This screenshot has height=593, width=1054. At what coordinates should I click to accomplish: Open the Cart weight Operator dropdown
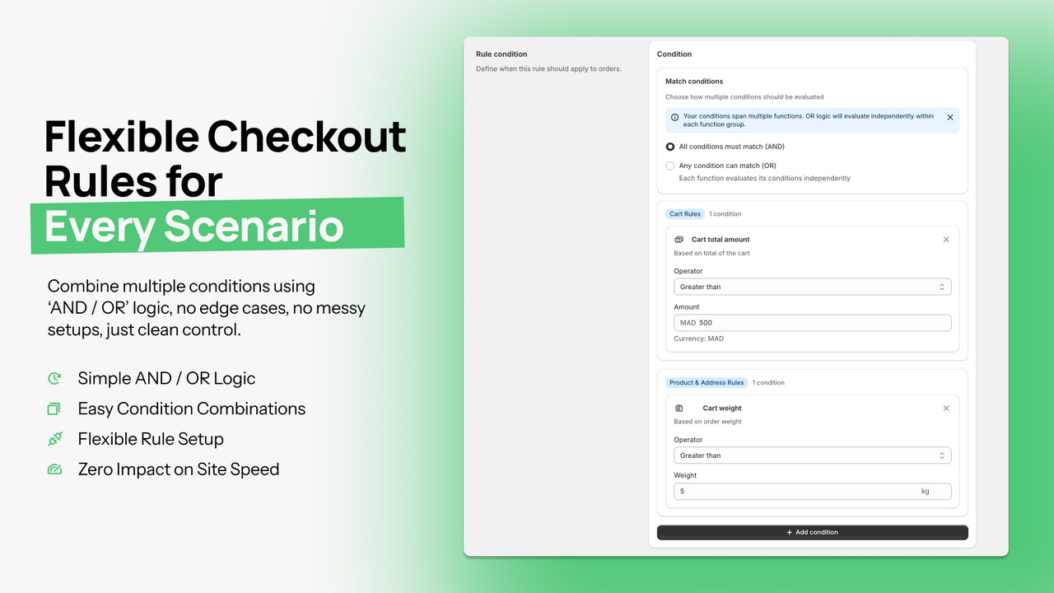click(812, 455)
